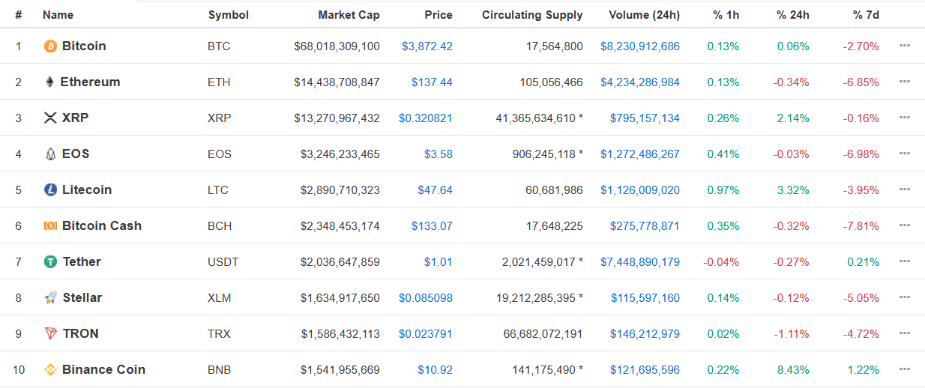Open the more options menu for EOS
Image resolution: width=925 pixels, height=388 pixels.
click(x=905, y=154)
